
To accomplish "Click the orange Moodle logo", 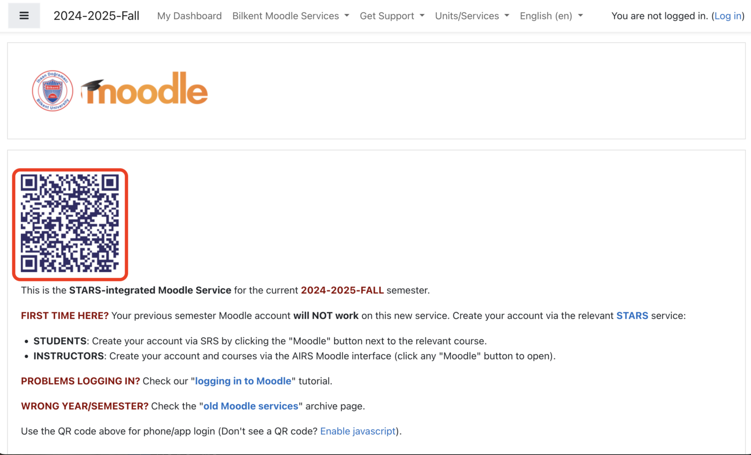I will pos(144,90).
